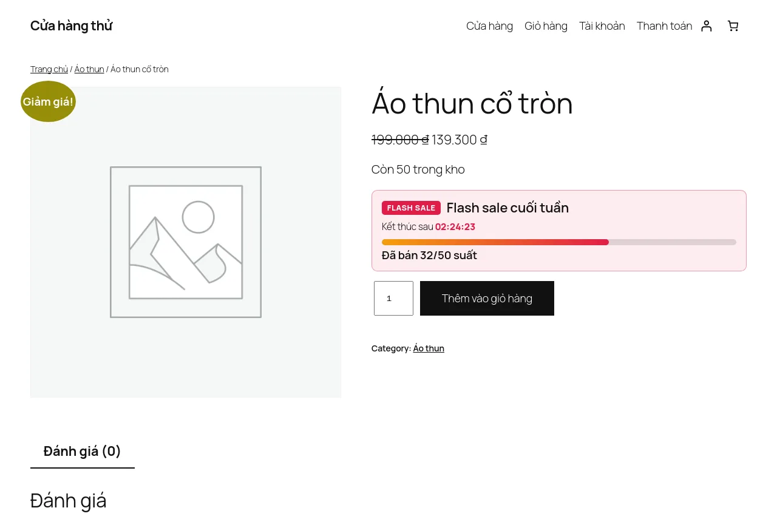Click the stock text "Còn 50 trong kho"
This screenshot has height=522, width=777.
click(418, 169)
